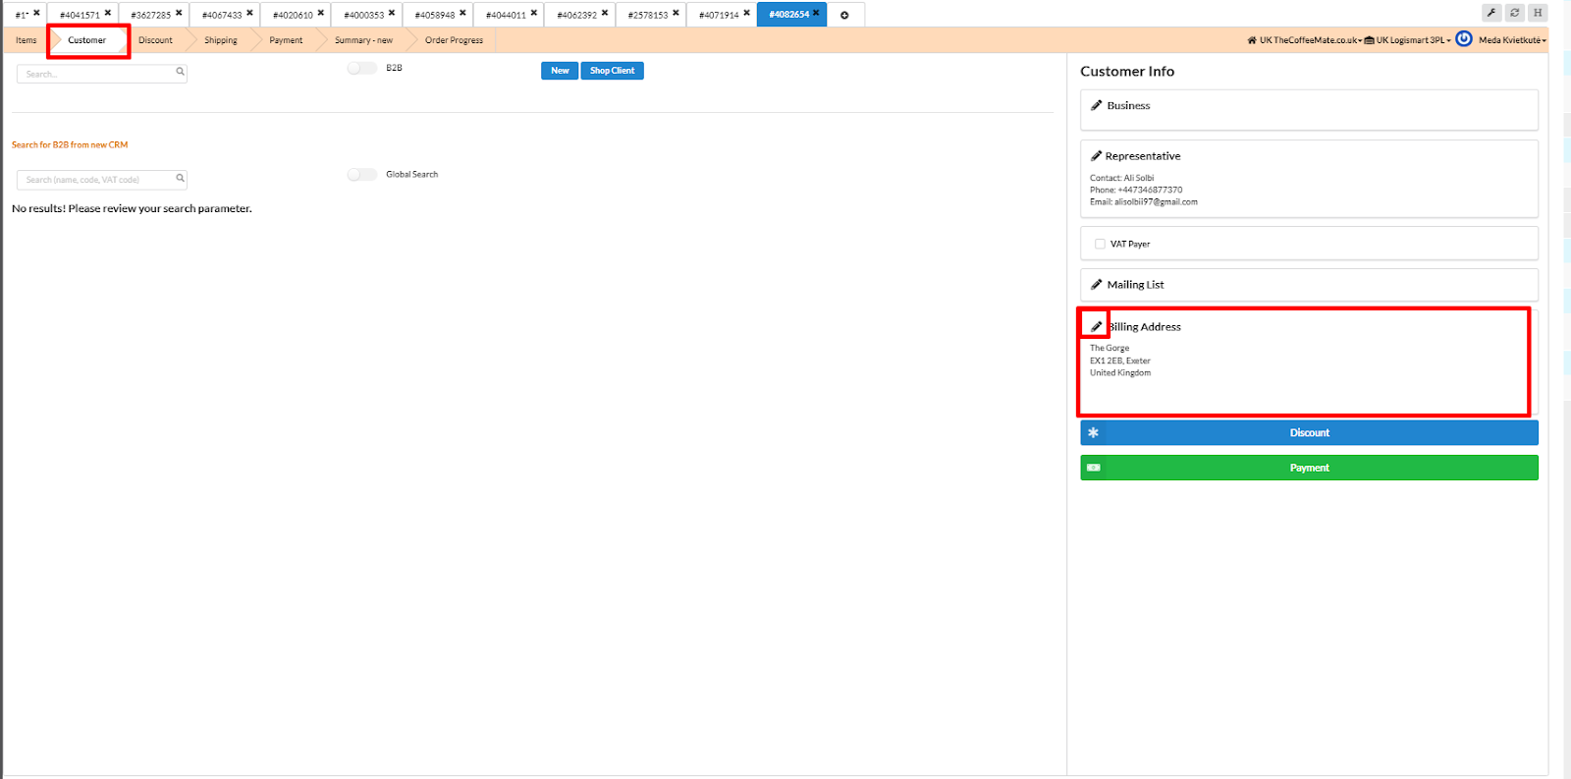Click the blue Discount button
The image size is (1571, 779).
pyautogui.click(x=1309, y=432)
